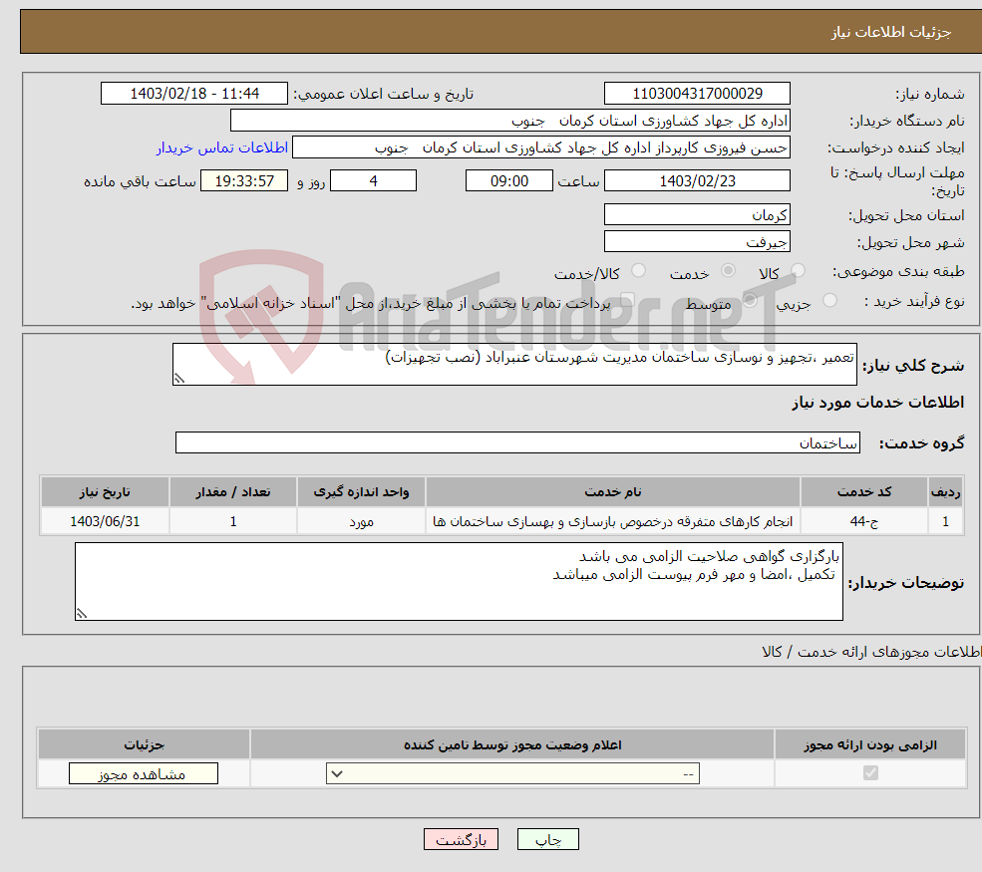Click the تعداد / مقدار column header
Screen dimensions: 982x872
coord(233,492)
